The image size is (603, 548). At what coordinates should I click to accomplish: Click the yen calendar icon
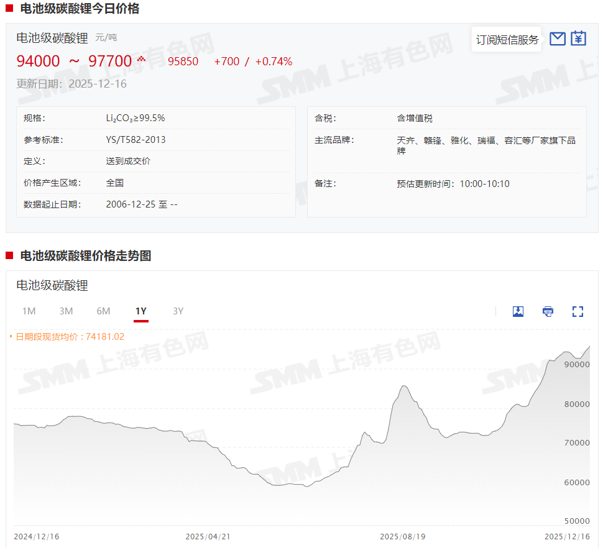(x=579, y=39)
